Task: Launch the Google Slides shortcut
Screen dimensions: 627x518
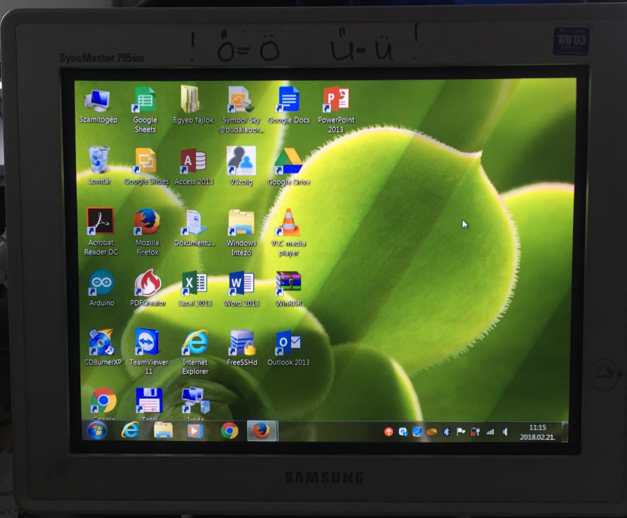Action: point(146,166)
